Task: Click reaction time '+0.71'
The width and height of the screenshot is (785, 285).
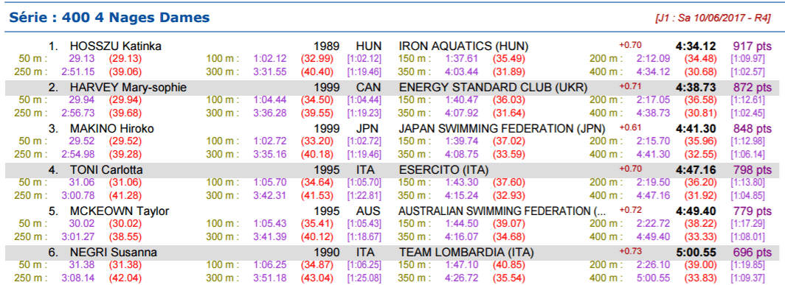Action: click(630, 86)
